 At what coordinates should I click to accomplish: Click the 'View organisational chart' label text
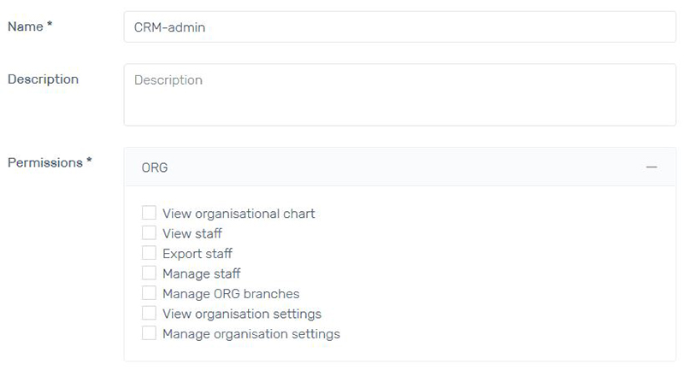(239, 214)
